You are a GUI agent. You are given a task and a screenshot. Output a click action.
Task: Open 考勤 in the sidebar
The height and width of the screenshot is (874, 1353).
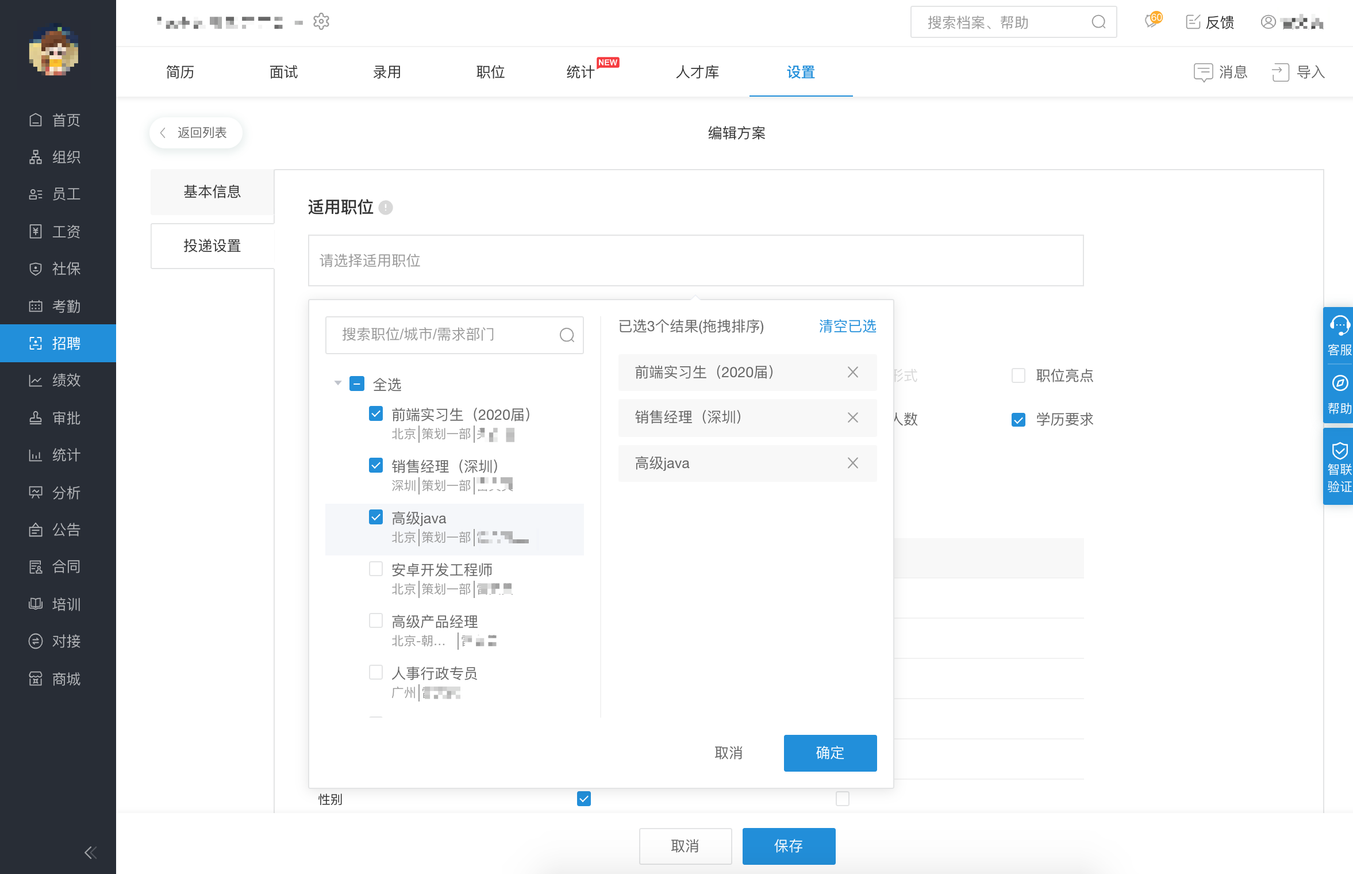coord(58,306)
